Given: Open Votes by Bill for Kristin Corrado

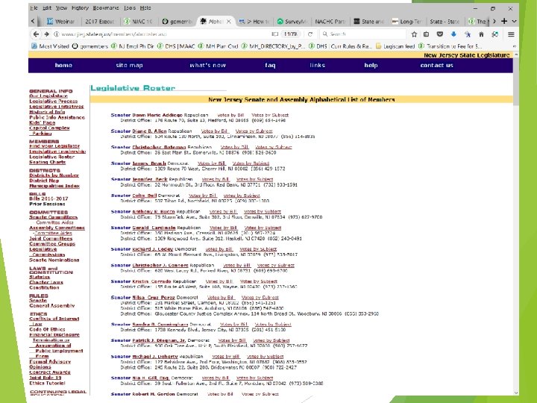Looking at the screenshot, I should (219, 281).
